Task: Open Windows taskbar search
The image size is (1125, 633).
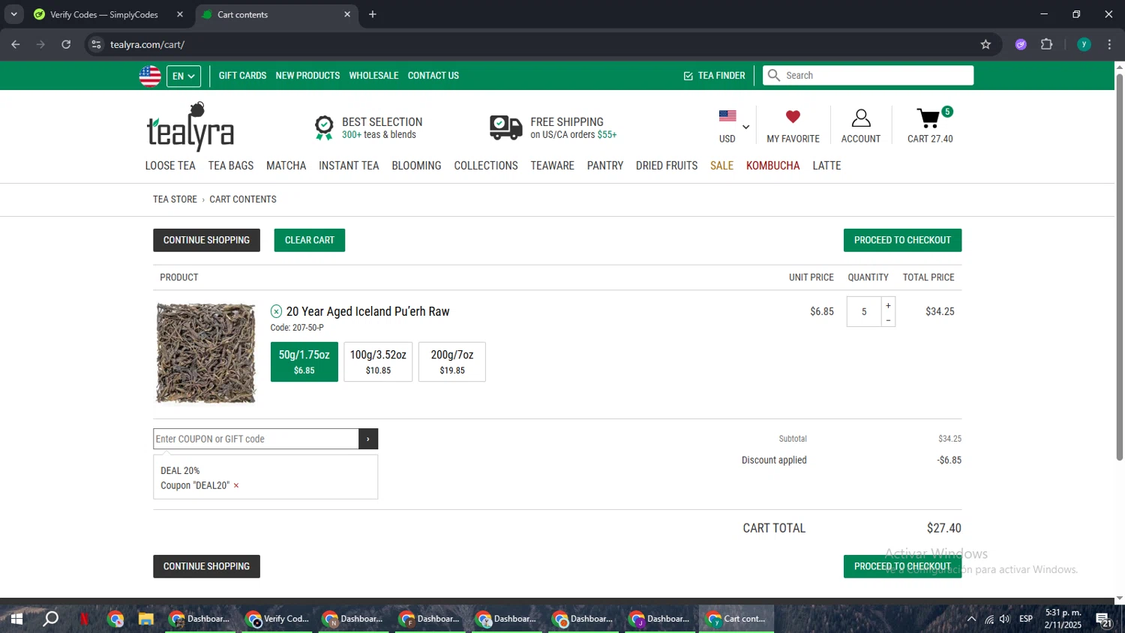Action: pyautogui.click(x=51, y=619)
